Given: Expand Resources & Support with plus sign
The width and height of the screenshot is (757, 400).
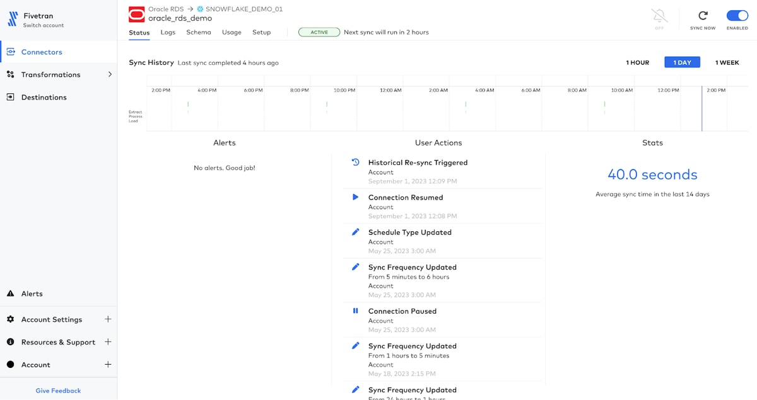Looking at the screenshot, I should pos(108,342).
